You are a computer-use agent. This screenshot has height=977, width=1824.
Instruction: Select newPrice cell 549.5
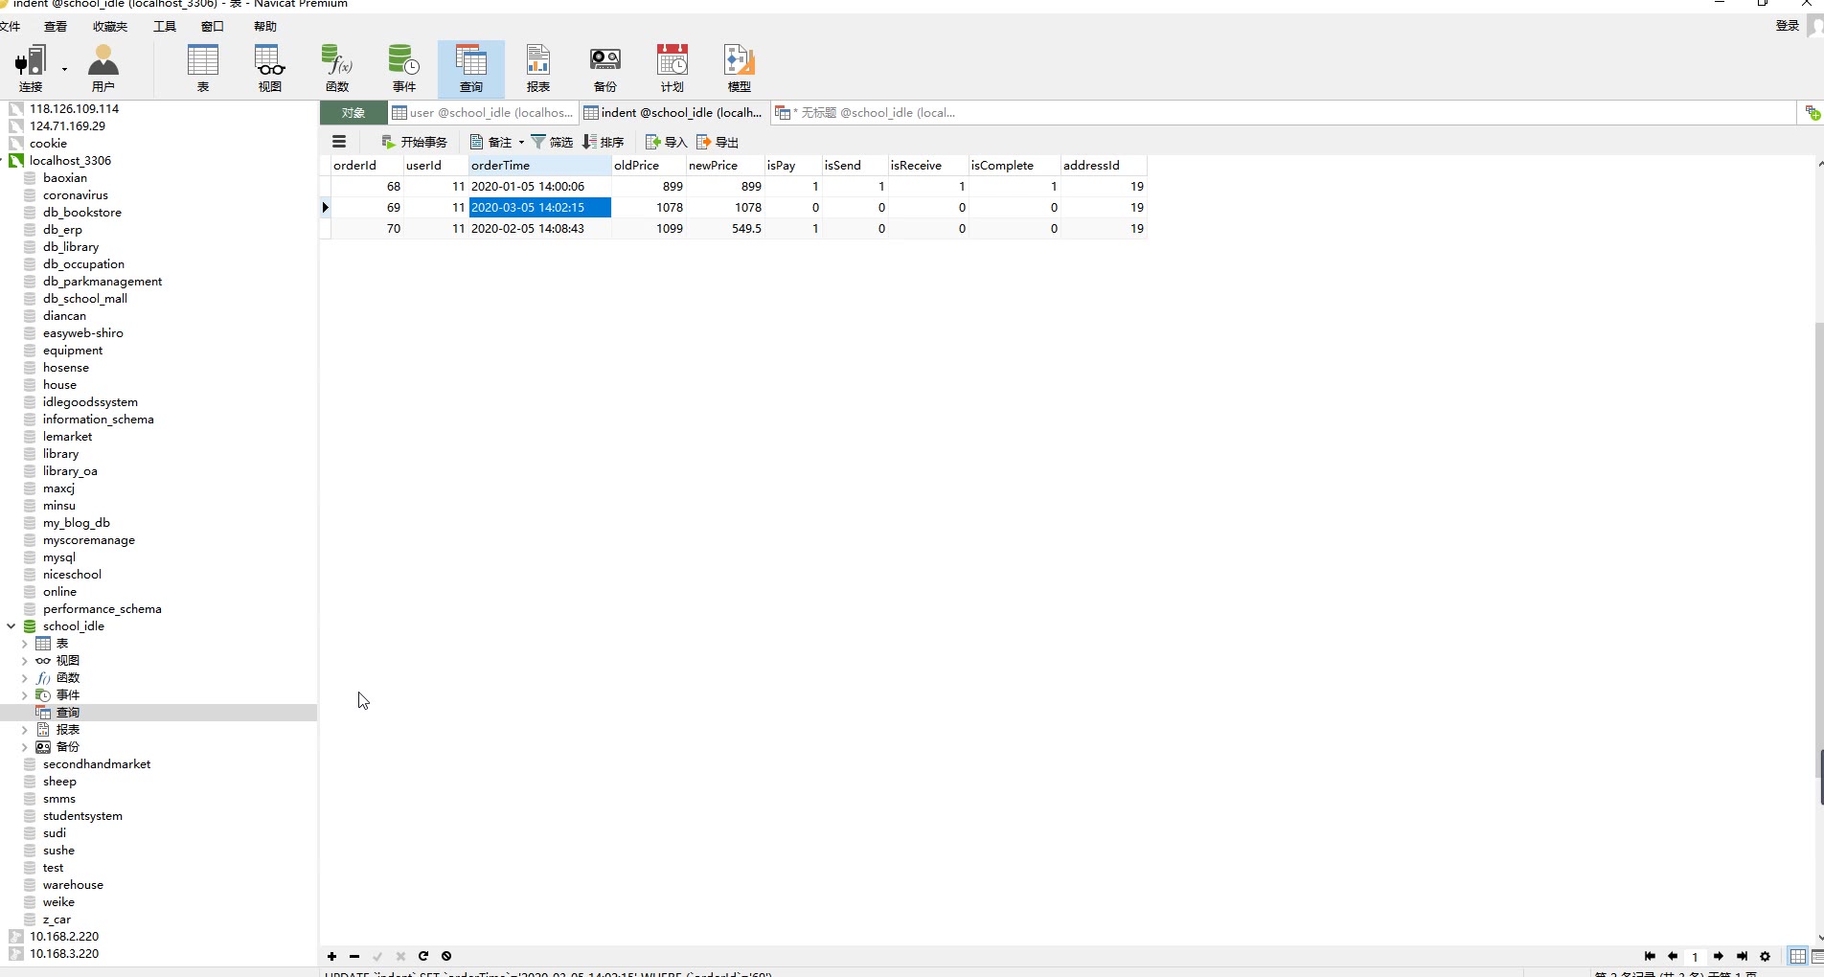click(x=725, y=229)
